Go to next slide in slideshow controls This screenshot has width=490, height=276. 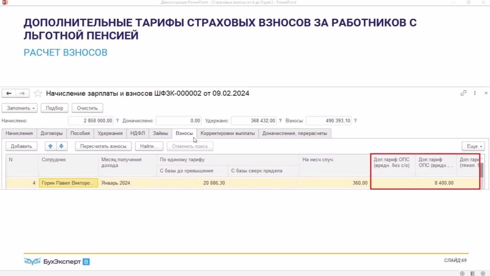tap(483, 273)
